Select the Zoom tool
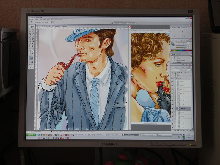Screen dimensions: 220x165 (x=33, y=53)
